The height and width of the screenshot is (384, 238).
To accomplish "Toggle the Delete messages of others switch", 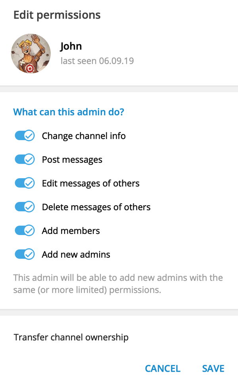I will [x=25, y=207].
